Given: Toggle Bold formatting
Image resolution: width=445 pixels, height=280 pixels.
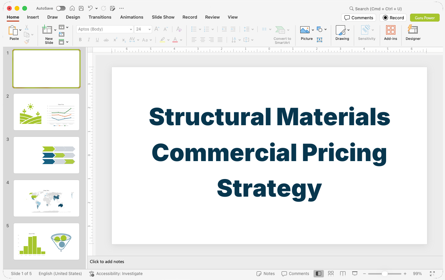Looking at the screenshot, I should point(80,40).
